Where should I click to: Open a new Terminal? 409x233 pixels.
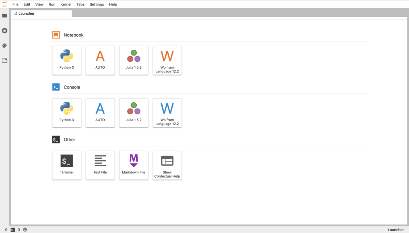coord(67,165)
